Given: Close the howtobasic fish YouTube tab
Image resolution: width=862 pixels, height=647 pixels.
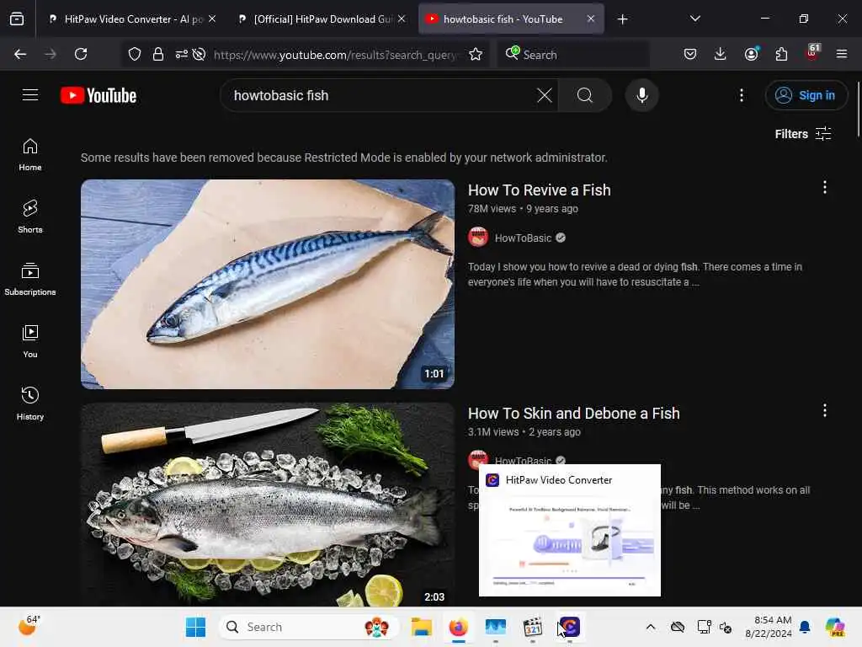Looking at the screenshot, I should point(591,19).
